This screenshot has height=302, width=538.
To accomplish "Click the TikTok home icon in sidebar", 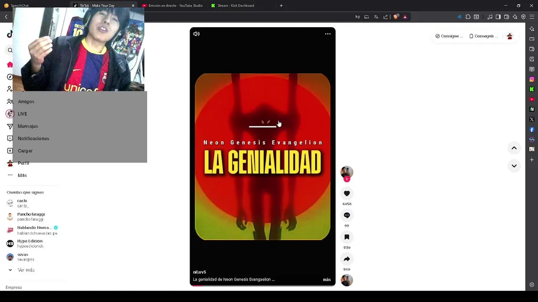I will click(10, 65).
